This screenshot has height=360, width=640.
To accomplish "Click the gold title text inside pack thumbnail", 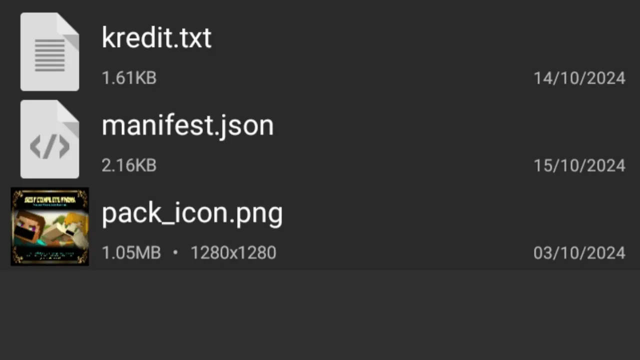I will coord(49,200).
